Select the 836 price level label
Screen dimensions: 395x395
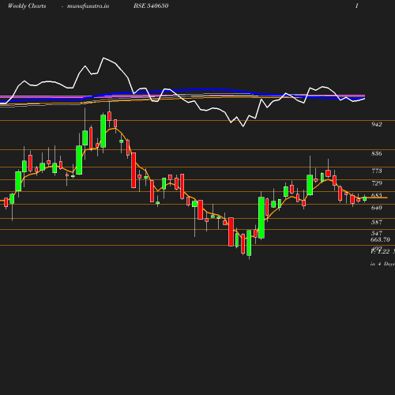pyautogui.click(x=377, y=153)
